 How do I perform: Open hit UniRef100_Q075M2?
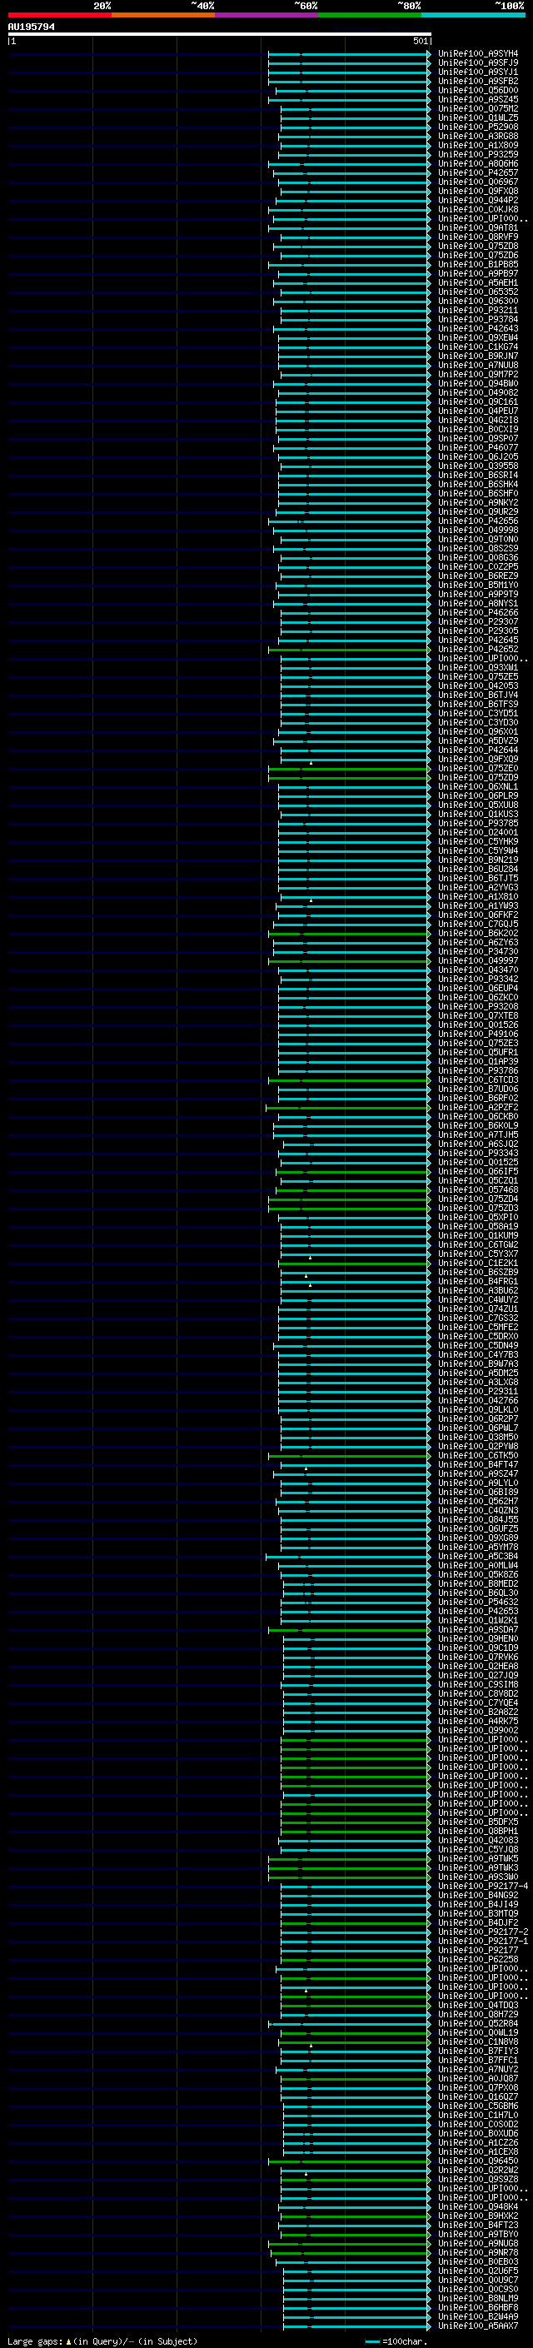(477, 108)
